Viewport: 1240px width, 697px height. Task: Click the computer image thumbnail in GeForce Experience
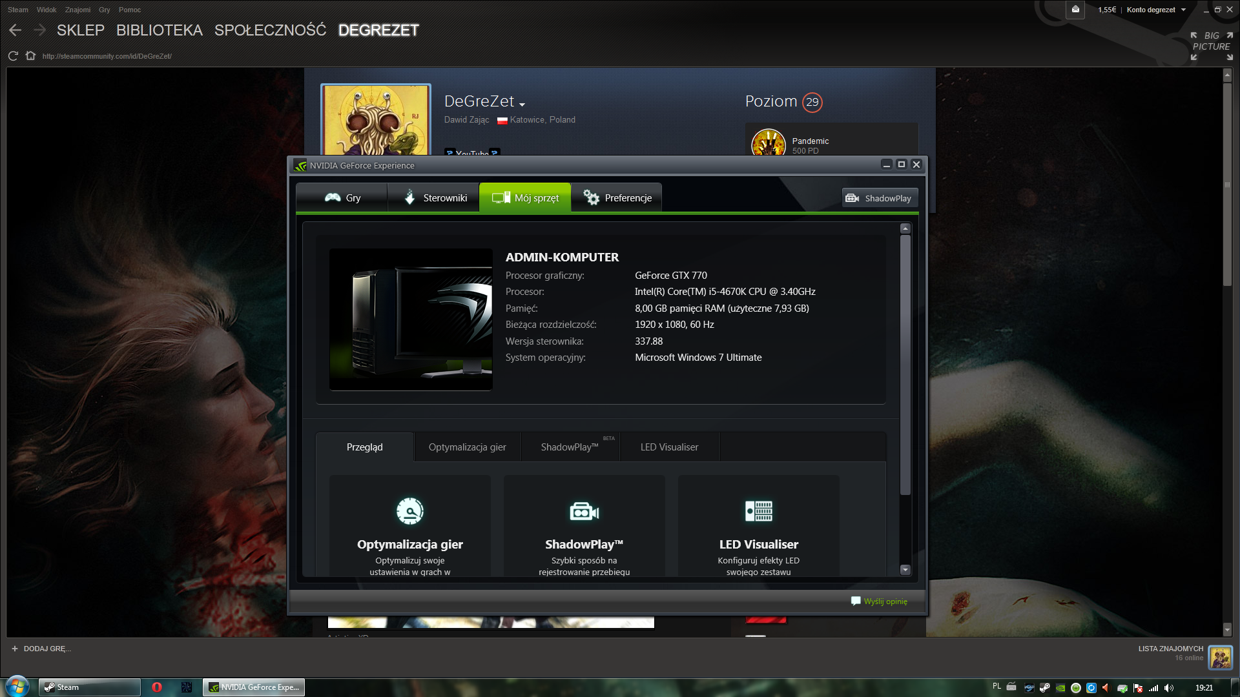(x=411, y=319)
